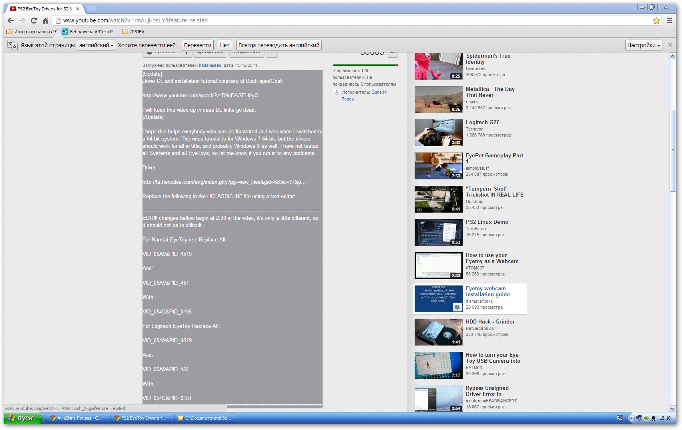Click the Перевести button
The image size is (682, 430).
point(198,45)
